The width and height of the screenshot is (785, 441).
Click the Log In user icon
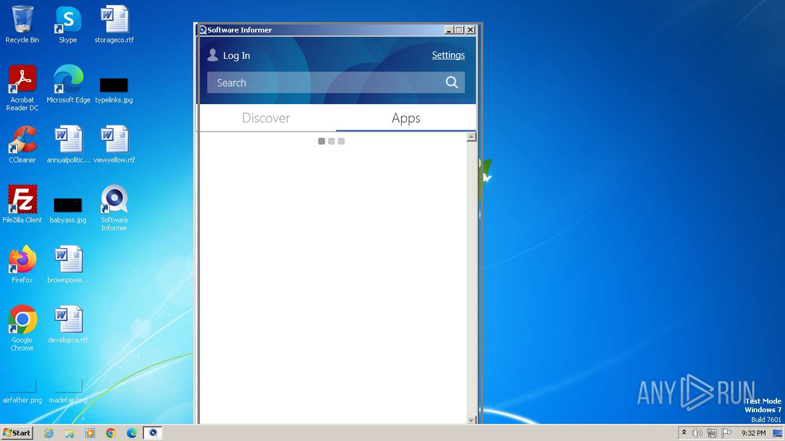tap(213, 55)
